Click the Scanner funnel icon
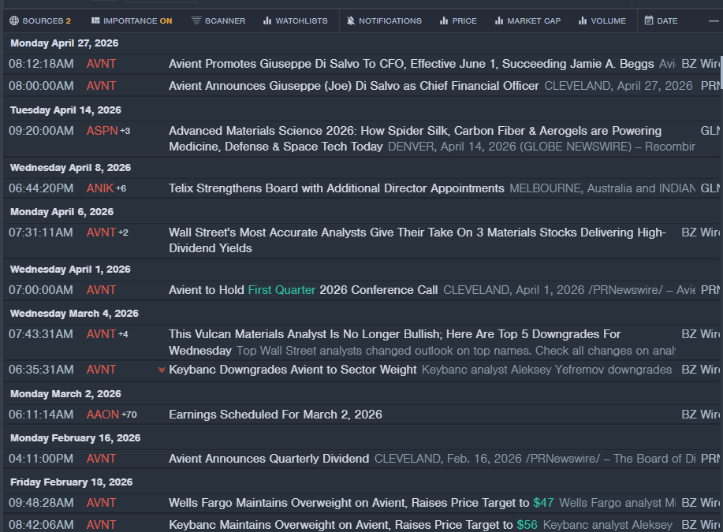723x532 pixels. click(196, 20)
